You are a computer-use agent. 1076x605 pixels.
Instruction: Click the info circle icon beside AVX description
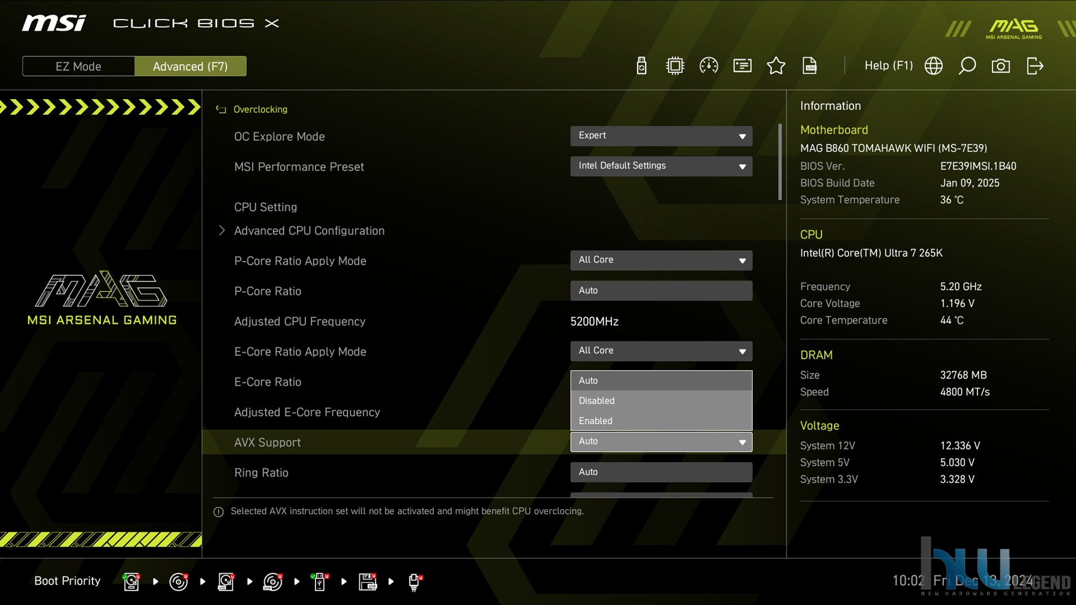click(219, 511)
